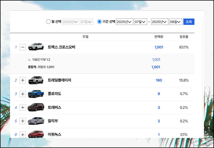Click the 트래버스 SUV thumbnail
The image size is (214, 148).
[36, 107]
